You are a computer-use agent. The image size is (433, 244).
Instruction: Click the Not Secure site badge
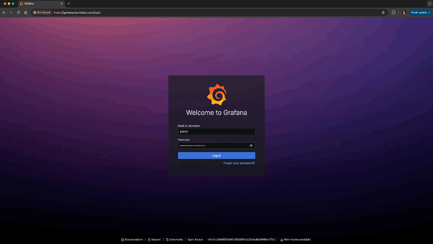tap(42, 12)
